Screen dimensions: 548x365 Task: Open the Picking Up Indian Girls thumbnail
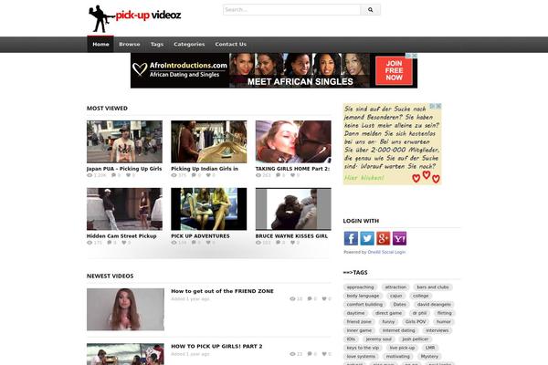point(208,141)
